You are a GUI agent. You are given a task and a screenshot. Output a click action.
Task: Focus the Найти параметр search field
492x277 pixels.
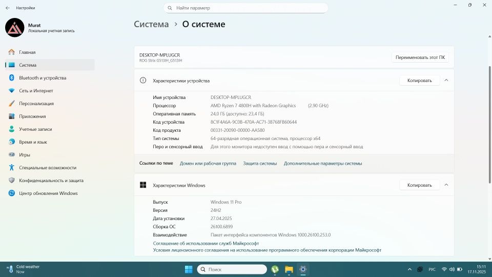click(x=245, y=8)
